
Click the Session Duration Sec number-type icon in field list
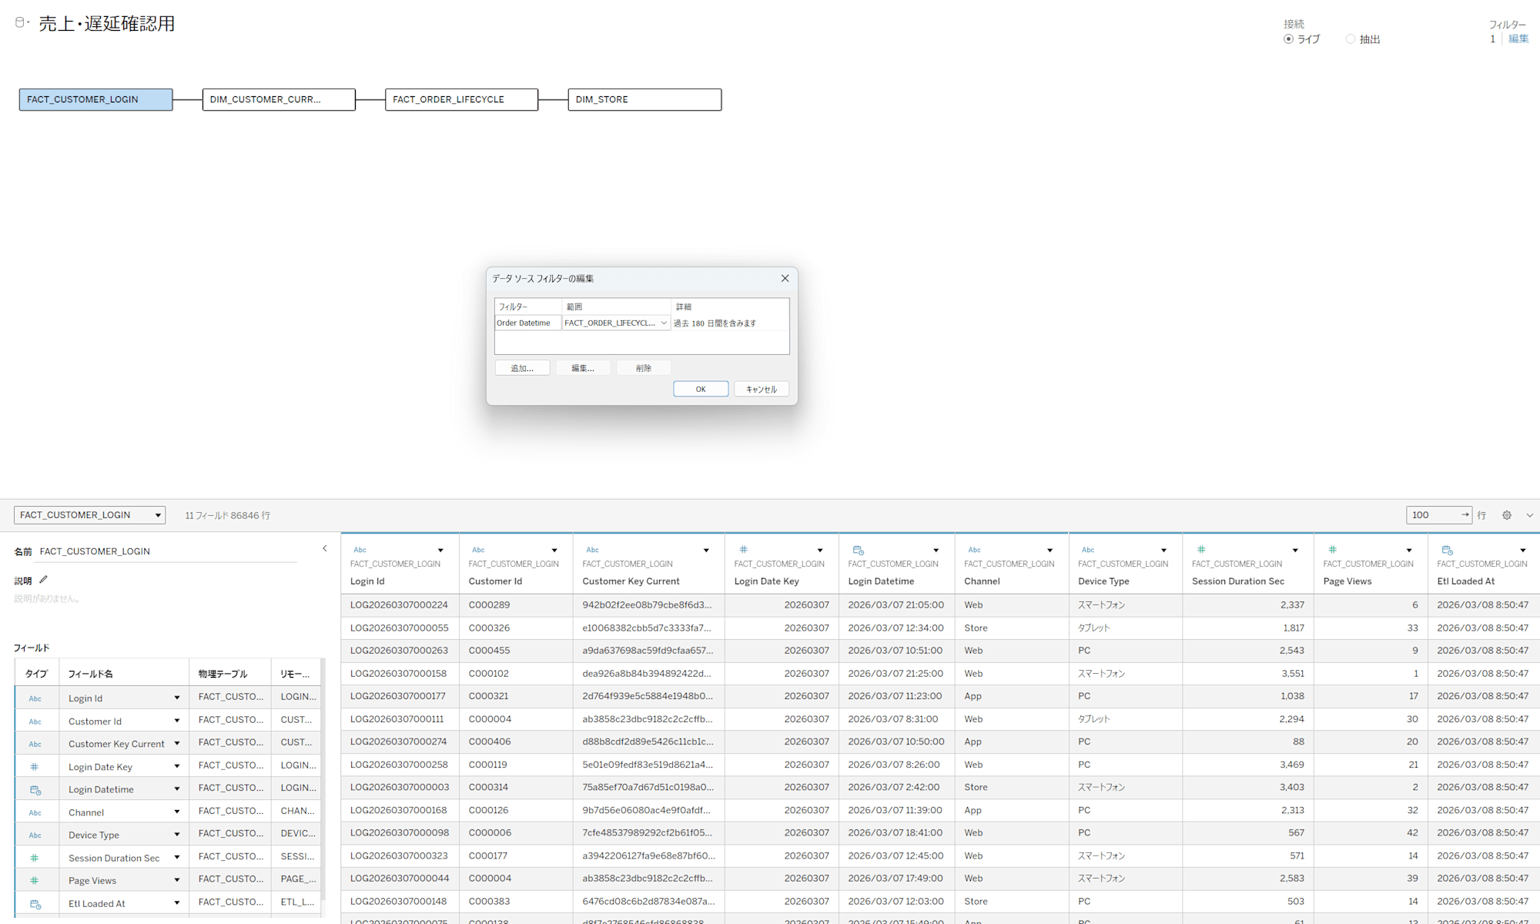pos(35,858)
